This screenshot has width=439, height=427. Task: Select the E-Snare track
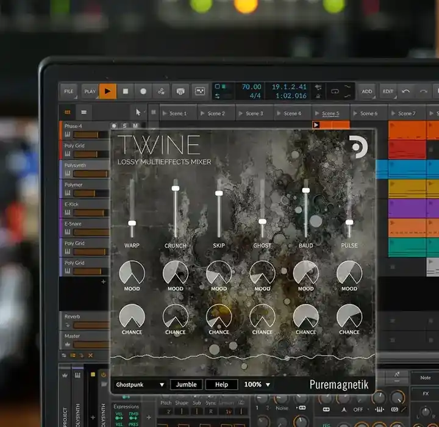coord(84,228)
